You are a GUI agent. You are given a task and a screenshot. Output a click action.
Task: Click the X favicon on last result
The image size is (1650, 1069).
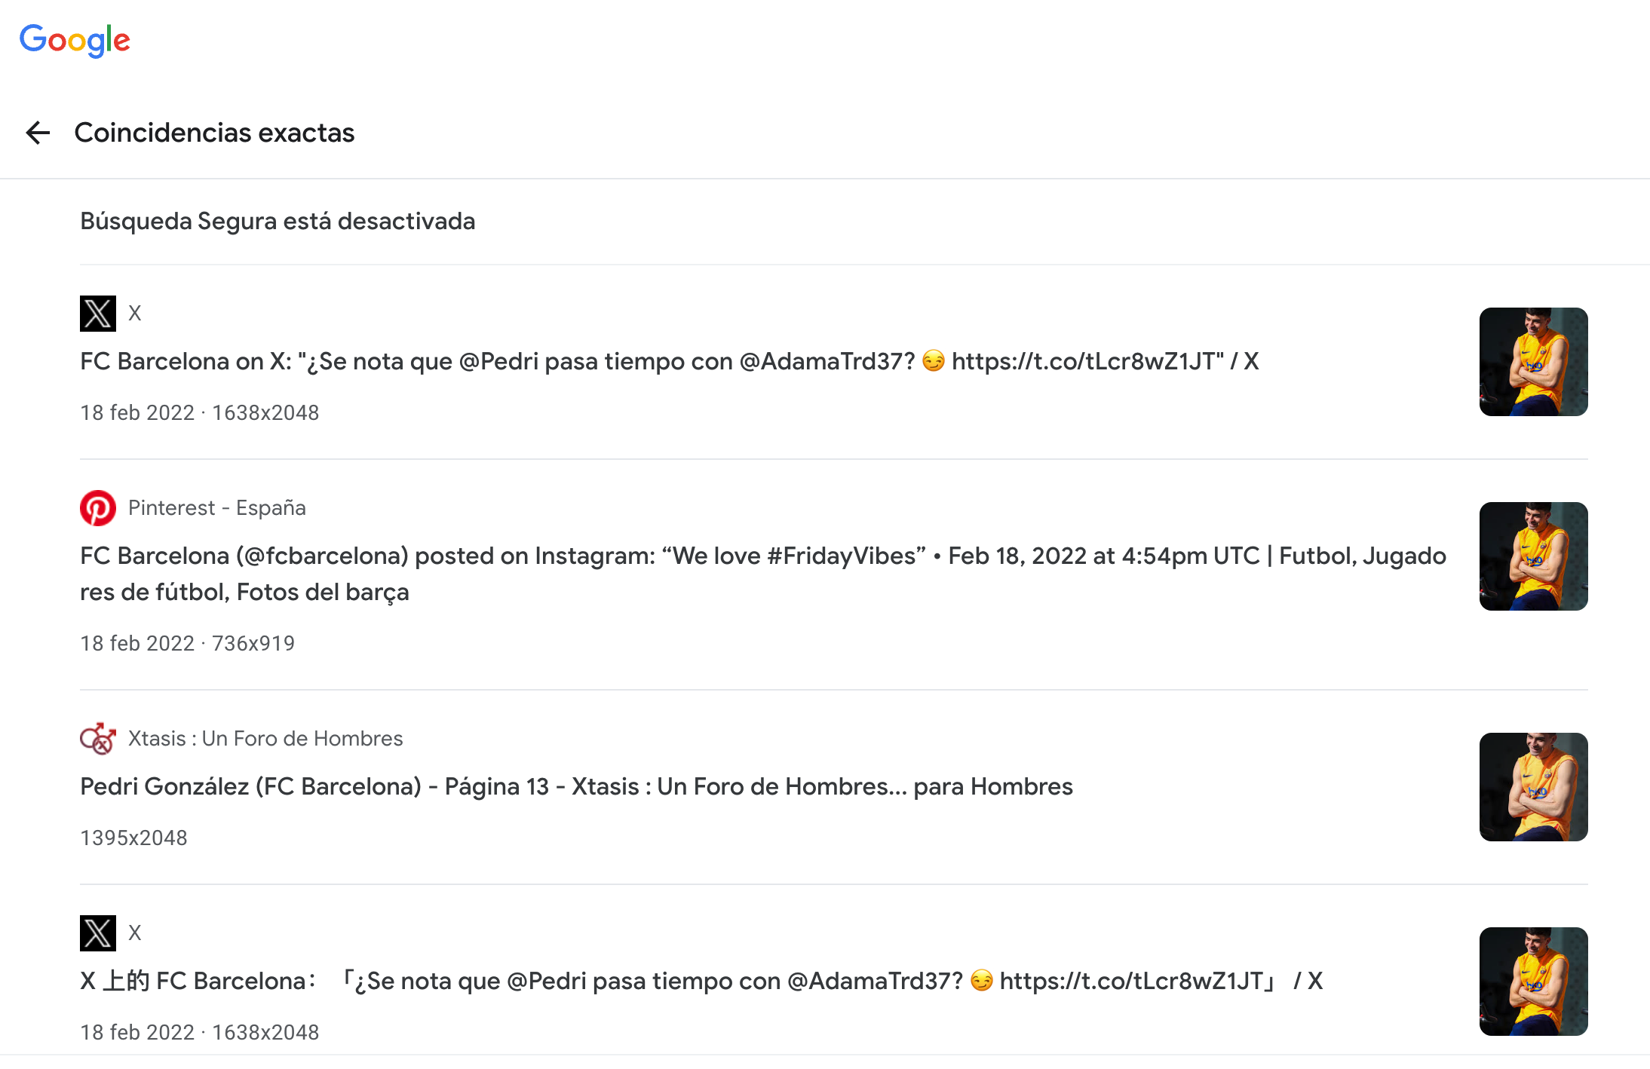[98, 933]
